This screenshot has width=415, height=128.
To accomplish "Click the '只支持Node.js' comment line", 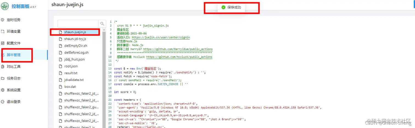I will [x=127, y=41].
